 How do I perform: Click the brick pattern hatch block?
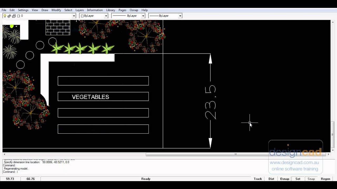[58, 28]
